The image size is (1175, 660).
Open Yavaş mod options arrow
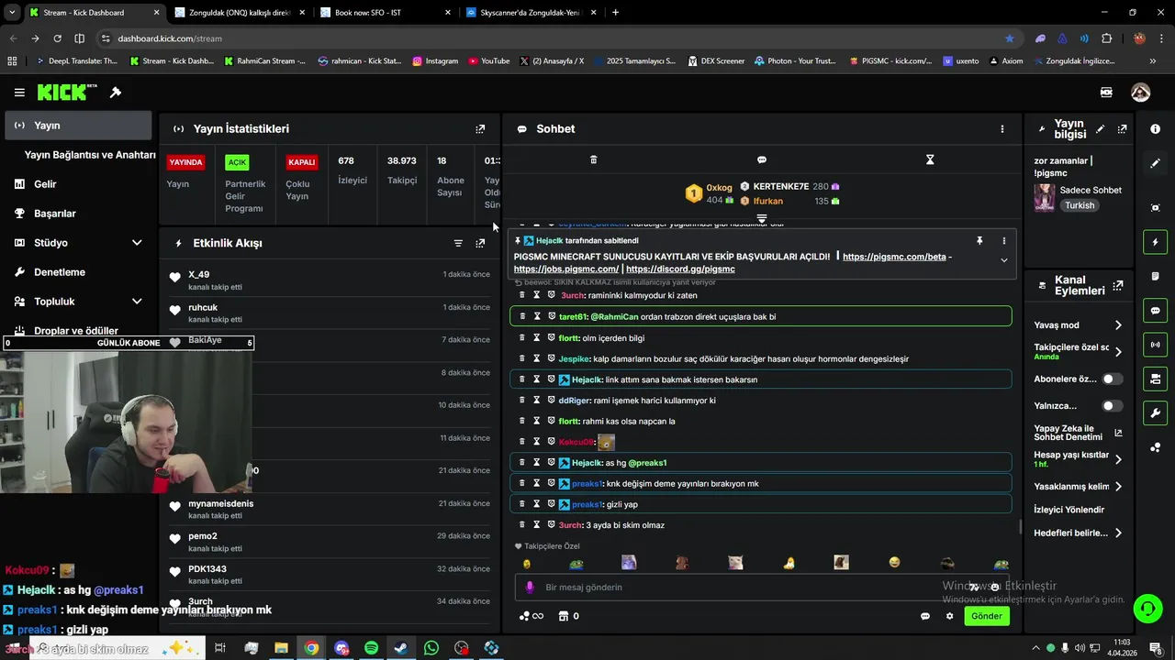(x=1118, y=325)
